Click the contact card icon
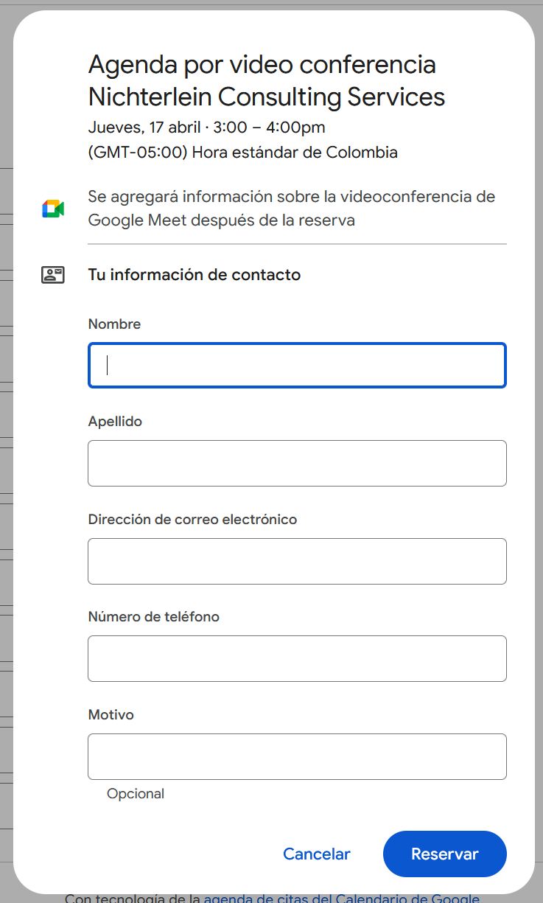Screen dimensions: 543x903 coord(53,275)
